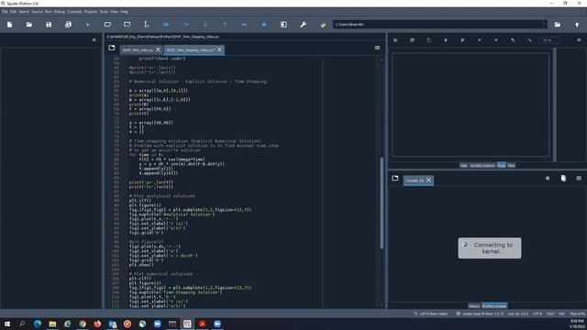Open Windows Start menu
This screenshot has width=587, height=330.
coord(7,324)
